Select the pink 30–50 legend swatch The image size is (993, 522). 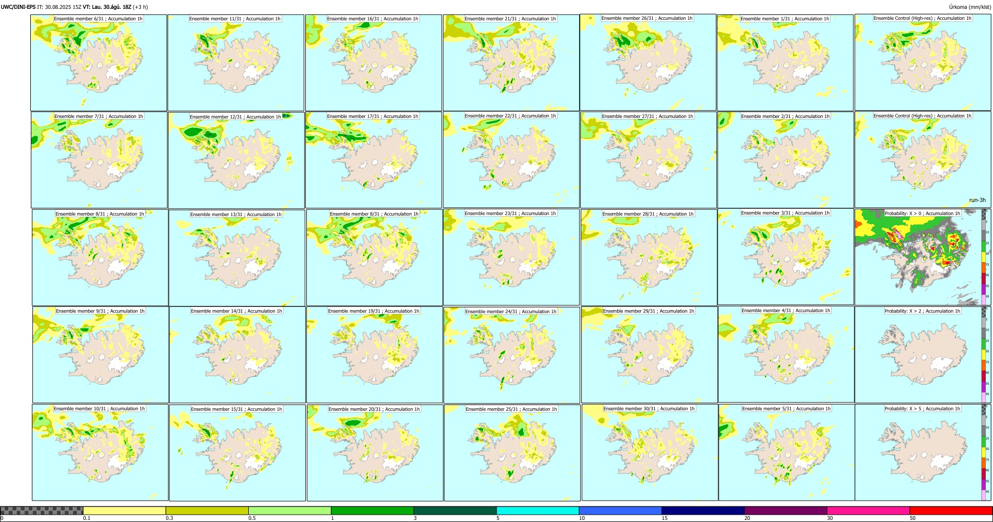point(868,511)
